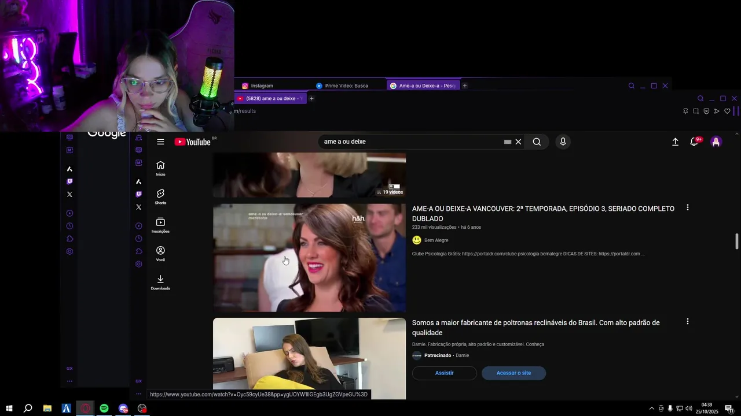Click the YouTube search magnifier button
This screenshot has width=741, height=416.
(x=537, y=142)
